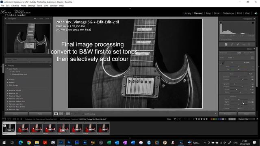Go back to previous photo arrow
This screenshot has width=260, height=146.
coord(18,119)
